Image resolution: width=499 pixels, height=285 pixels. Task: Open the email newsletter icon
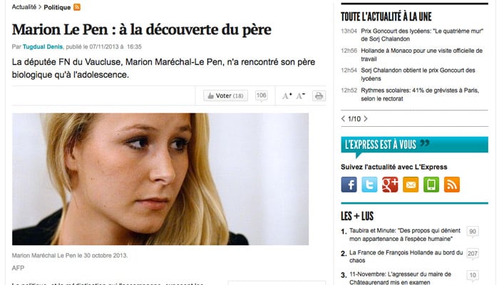pyautogui.click(x=411, y=185)
